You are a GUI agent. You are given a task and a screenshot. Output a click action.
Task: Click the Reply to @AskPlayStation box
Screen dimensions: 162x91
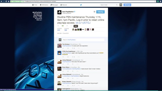coord(83,40)
